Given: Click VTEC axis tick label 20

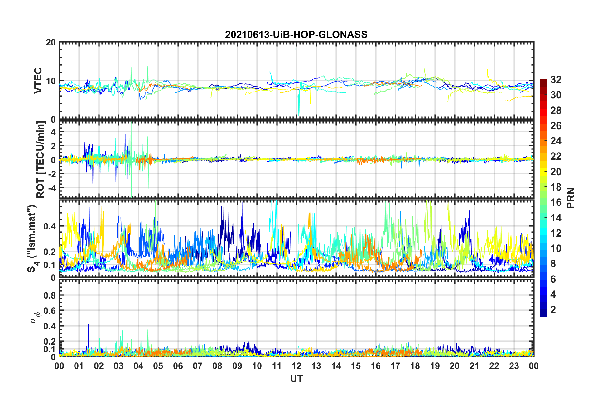Looking at the screenshot, I should point(51,43).
